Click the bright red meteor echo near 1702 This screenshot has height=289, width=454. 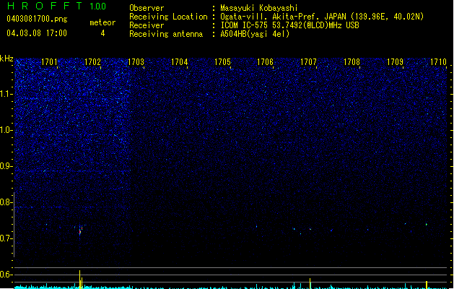[80, 231]
